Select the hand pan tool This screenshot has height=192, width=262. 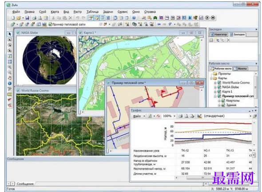(x=10, y=78)
